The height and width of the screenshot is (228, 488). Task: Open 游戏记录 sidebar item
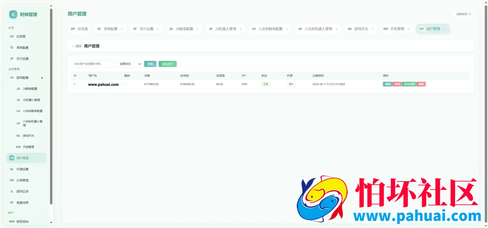[x=26, y=191]
